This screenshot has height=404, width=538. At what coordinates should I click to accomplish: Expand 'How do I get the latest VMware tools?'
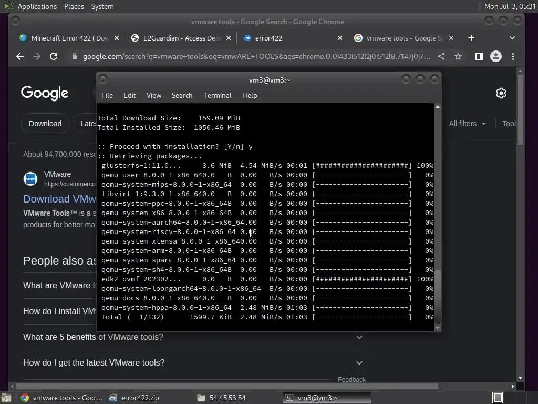(194, 363)
